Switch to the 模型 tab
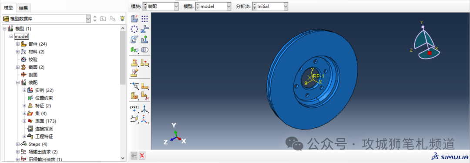 8,8
